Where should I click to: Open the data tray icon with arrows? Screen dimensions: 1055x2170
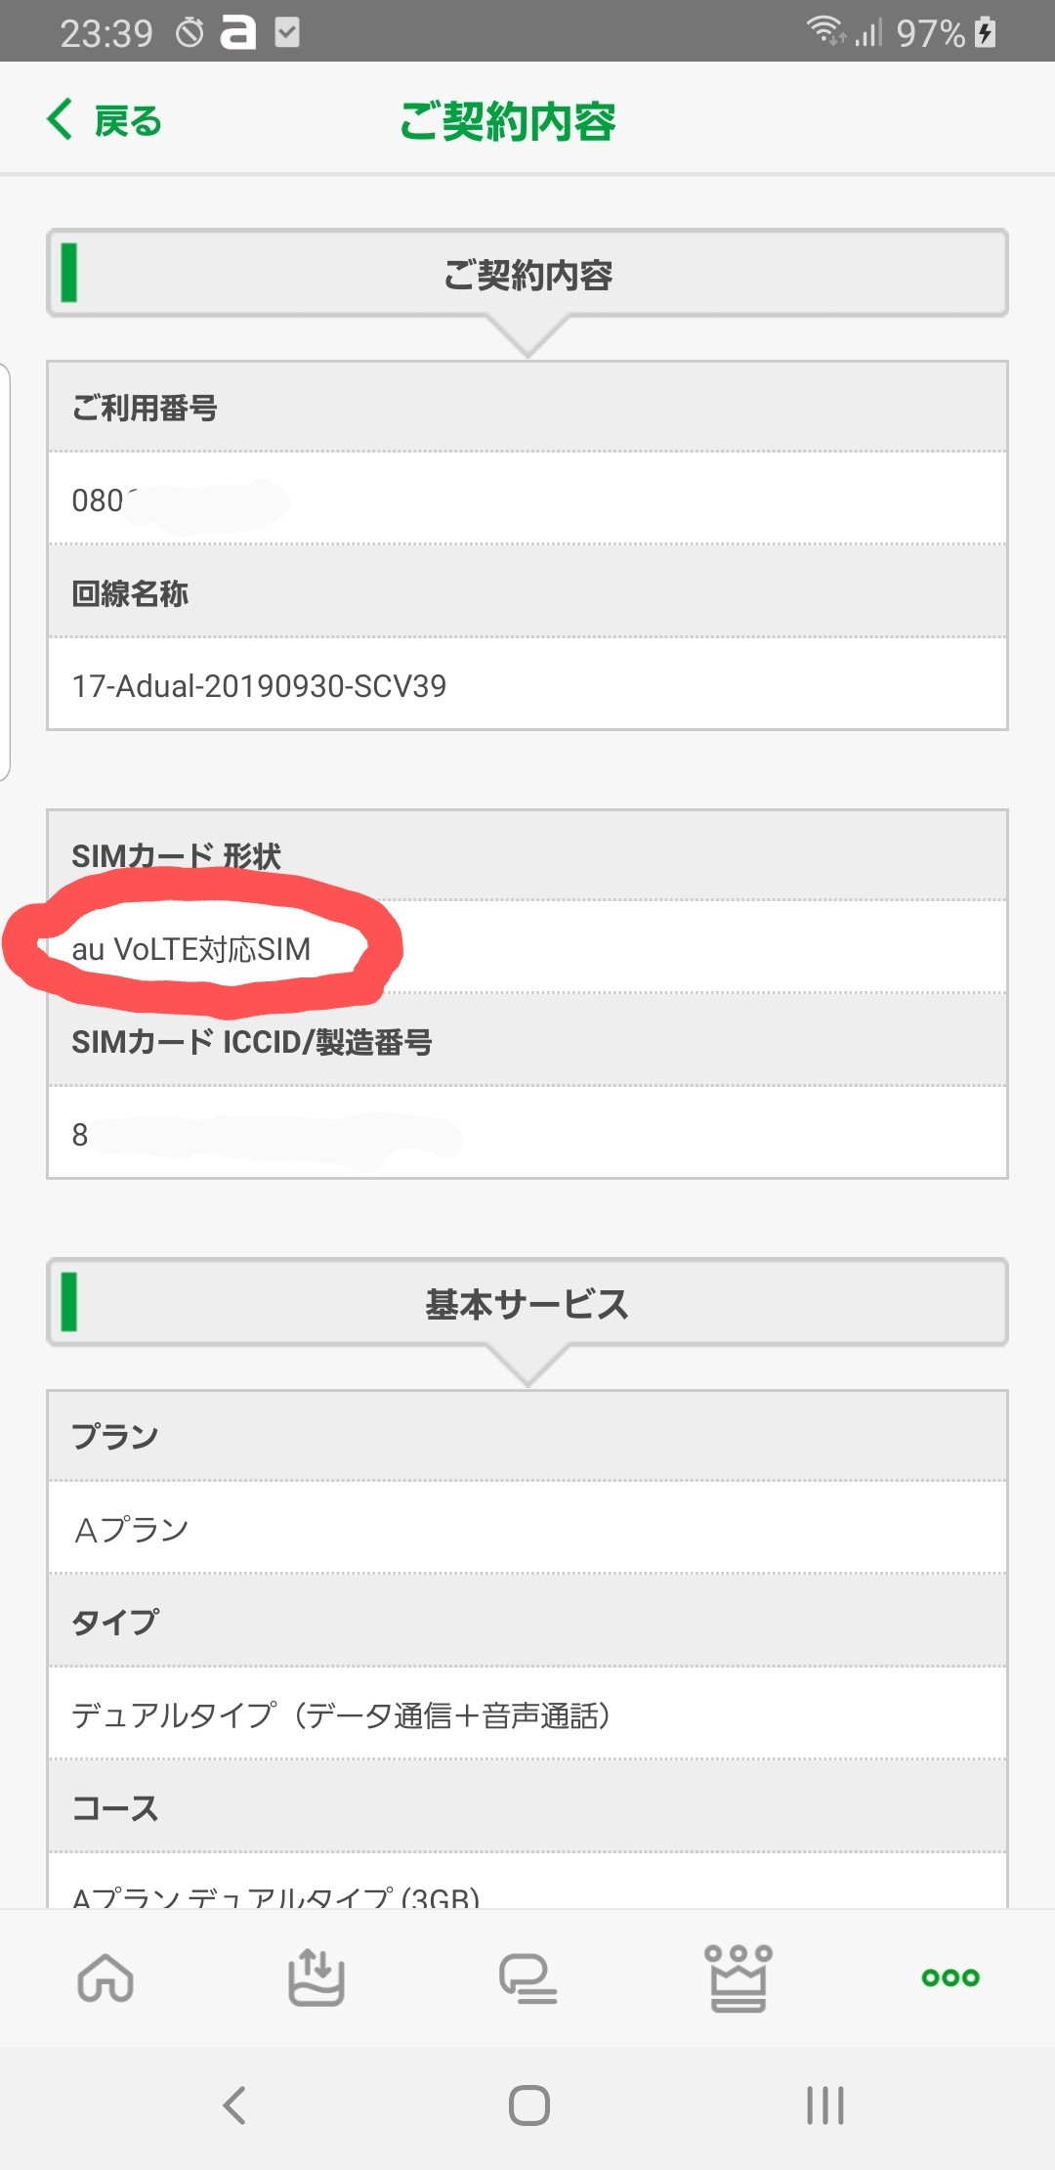click(x=316, y=1978)
